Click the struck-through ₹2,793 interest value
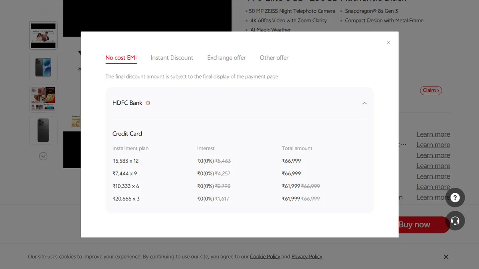Screen dimensions: 479x269 click(222, 186)
